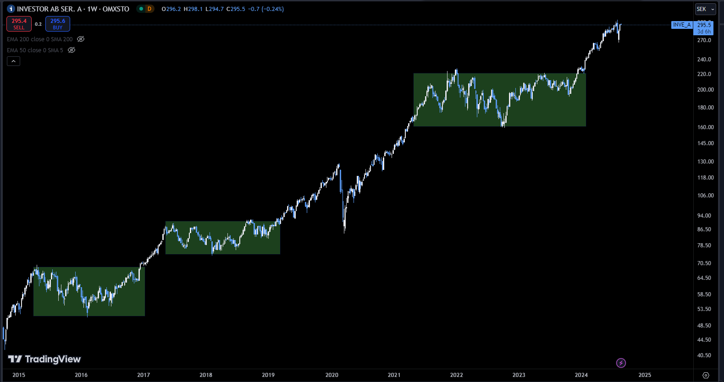Click the O296.2 open value

[x=171, y=9]
